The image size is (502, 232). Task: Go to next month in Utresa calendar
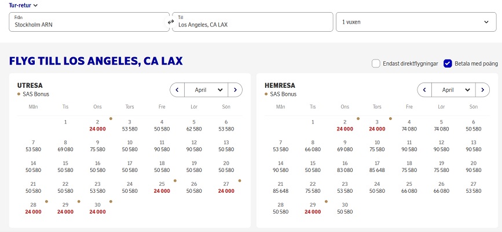coord(235,90)
